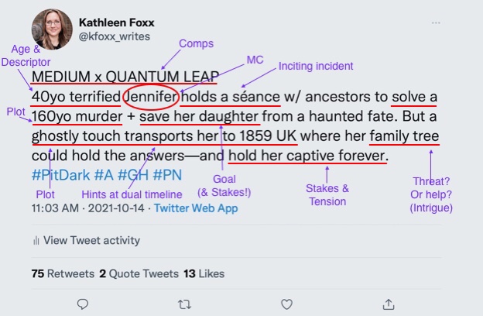Click the bar chart tweet activity icon
This screenshot has width=483, height=316.
(36, 240)
